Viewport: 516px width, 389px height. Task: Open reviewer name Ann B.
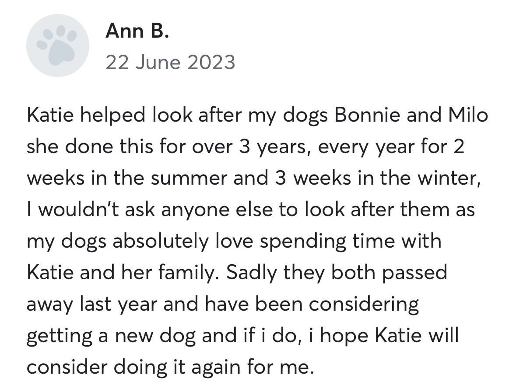(137, 31)
